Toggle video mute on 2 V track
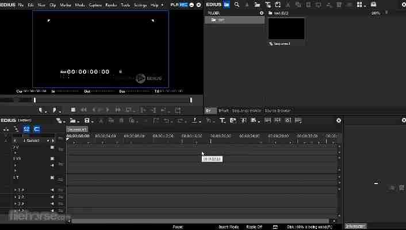Screen dimensions: 406x230 coord(52,147)
